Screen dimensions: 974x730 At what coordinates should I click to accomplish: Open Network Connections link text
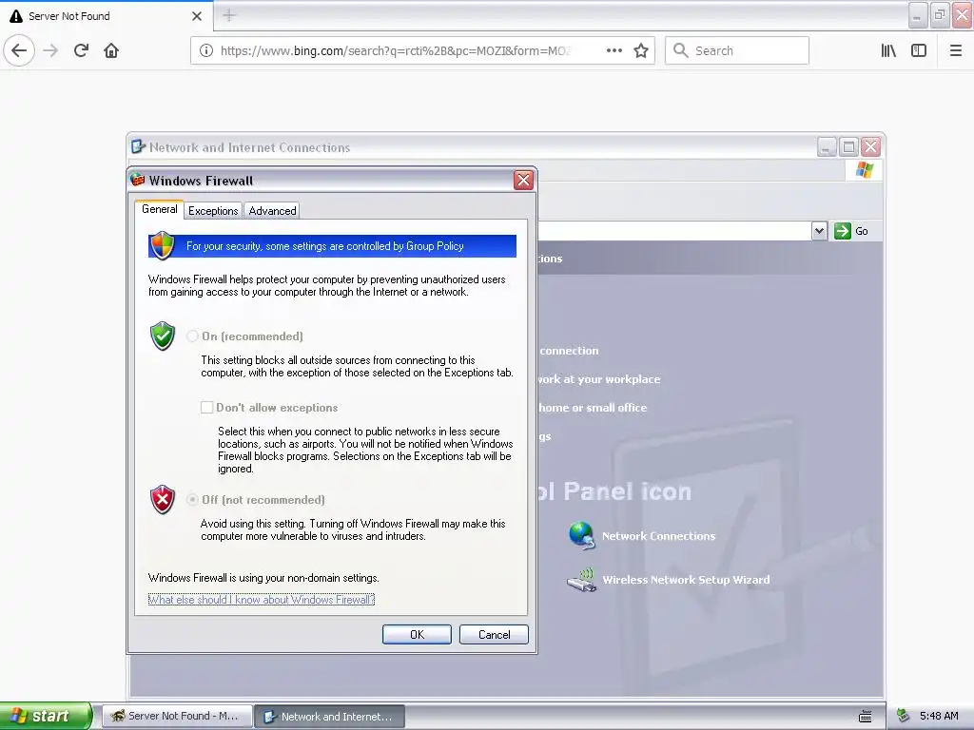tap(658, 536)
